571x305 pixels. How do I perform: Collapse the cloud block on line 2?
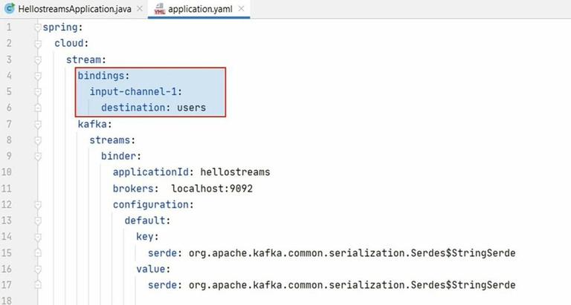(38, 43)
